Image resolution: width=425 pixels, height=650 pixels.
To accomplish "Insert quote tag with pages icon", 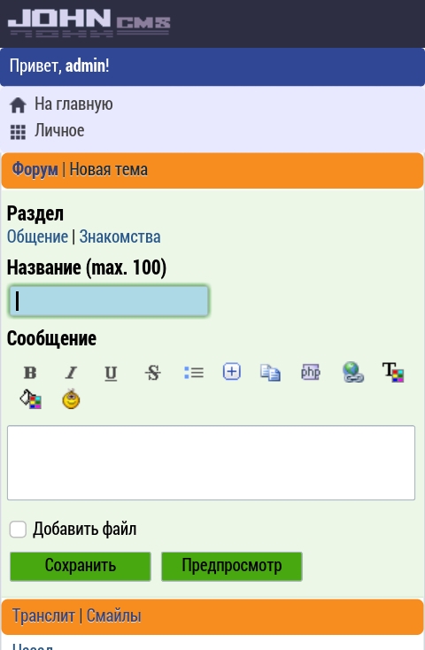I will click(x=270, y=372).
